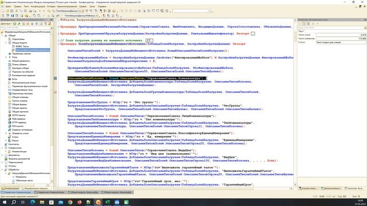
Task: Click the Find magnifier toolbar icon
Action: [53, 11]
